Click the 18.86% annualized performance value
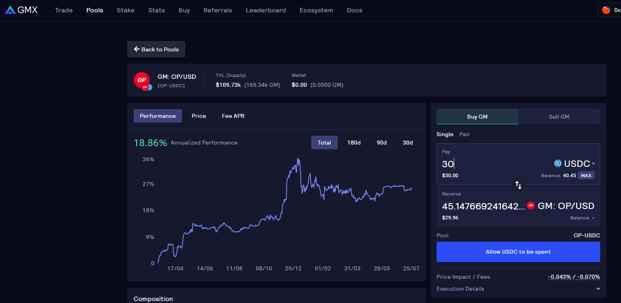Screen dimensions: 621x303 (150, 143)
